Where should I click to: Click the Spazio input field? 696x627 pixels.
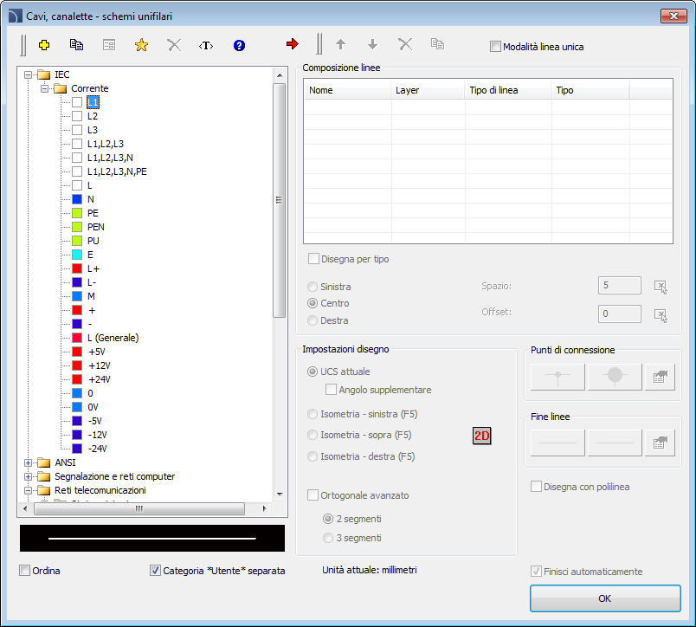tap(620, 286)
